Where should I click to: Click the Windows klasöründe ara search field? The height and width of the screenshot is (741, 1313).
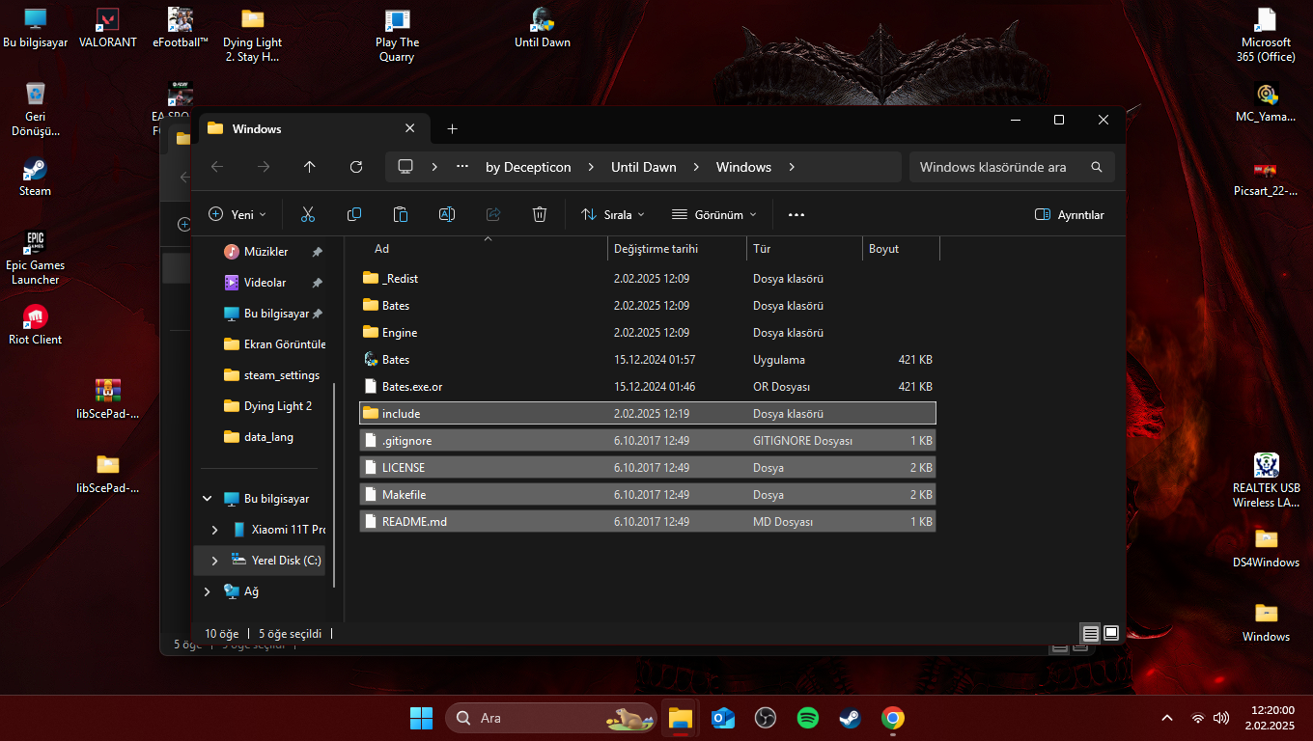(994, 167)
